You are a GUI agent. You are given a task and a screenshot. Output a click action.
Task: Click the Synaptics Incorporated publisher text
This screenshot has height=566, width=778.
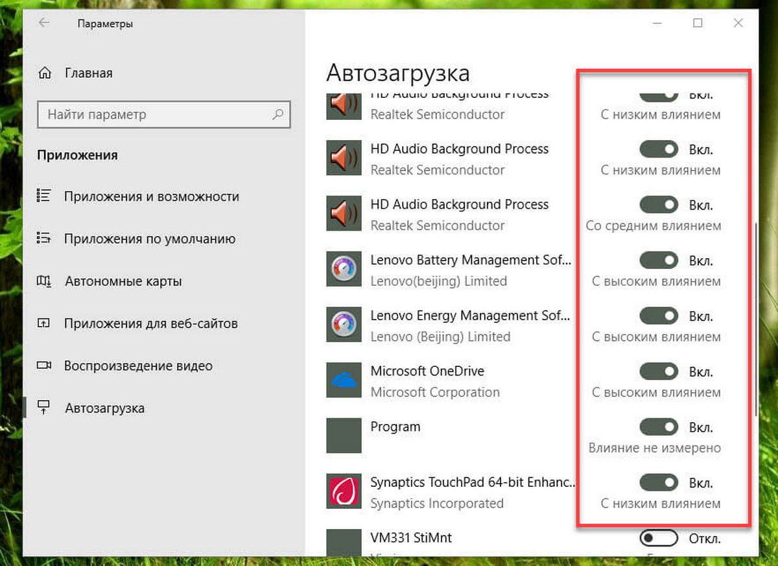click(437, 503)
